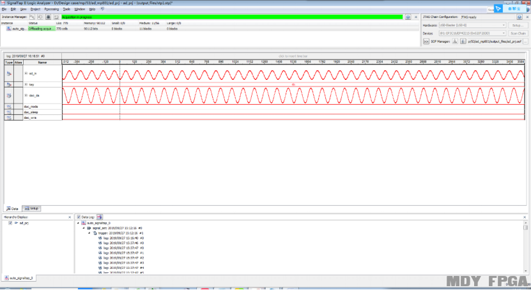The width and height of the screenshot is (531, 290).
Task: Click the help icon after the Help menu
Action: point(103,9)
